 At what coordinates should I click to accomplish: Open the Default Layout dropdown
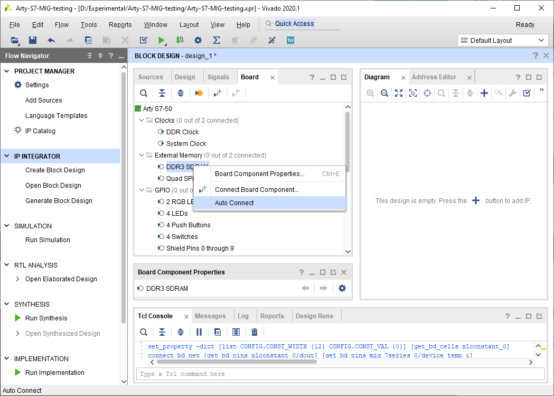tap(503, 40)
